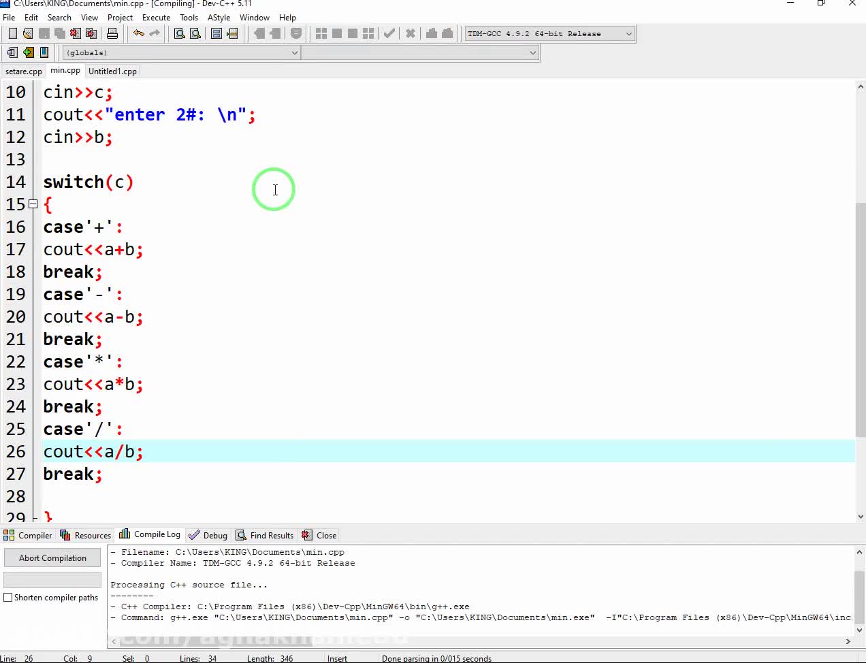
Task: Click Close in the bottom panel tabs
Action: pos(319,536)
